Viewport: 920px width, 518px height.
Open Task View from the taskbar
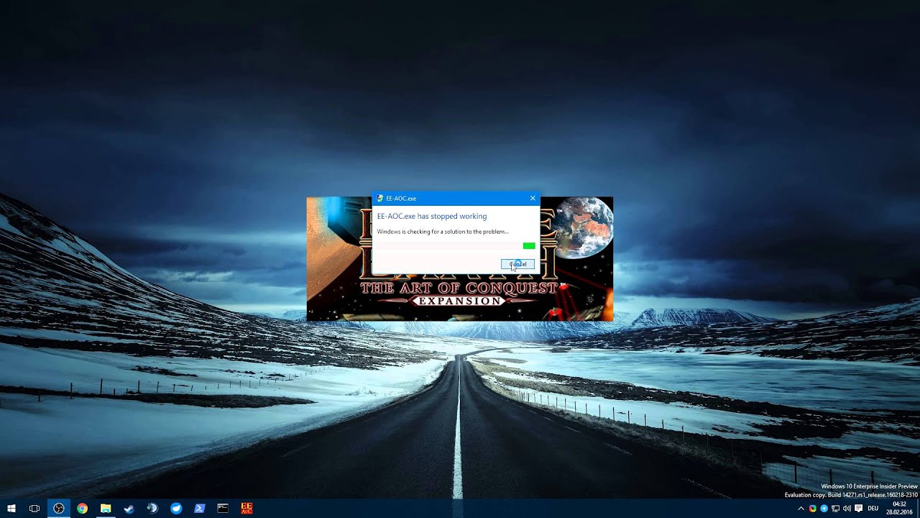click(x=34, y=509)
